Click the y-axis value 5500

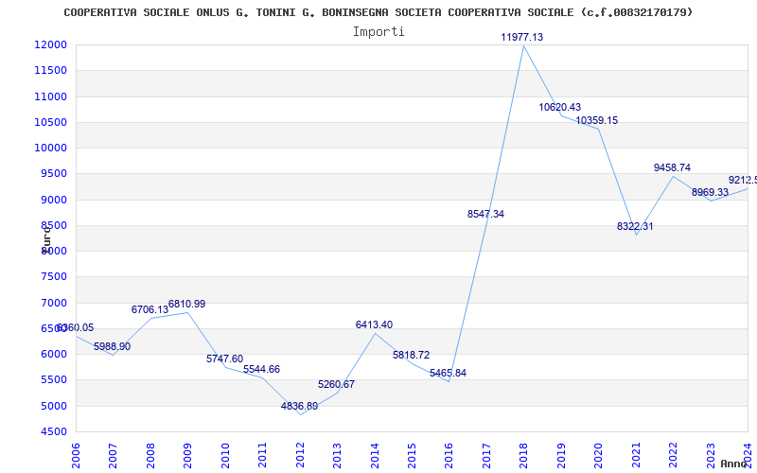pyautogui.click(x=53, y=380)
